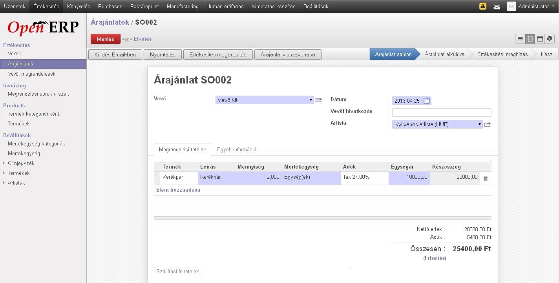Switch to the Egyéb információ tab

tap(237, 149)
